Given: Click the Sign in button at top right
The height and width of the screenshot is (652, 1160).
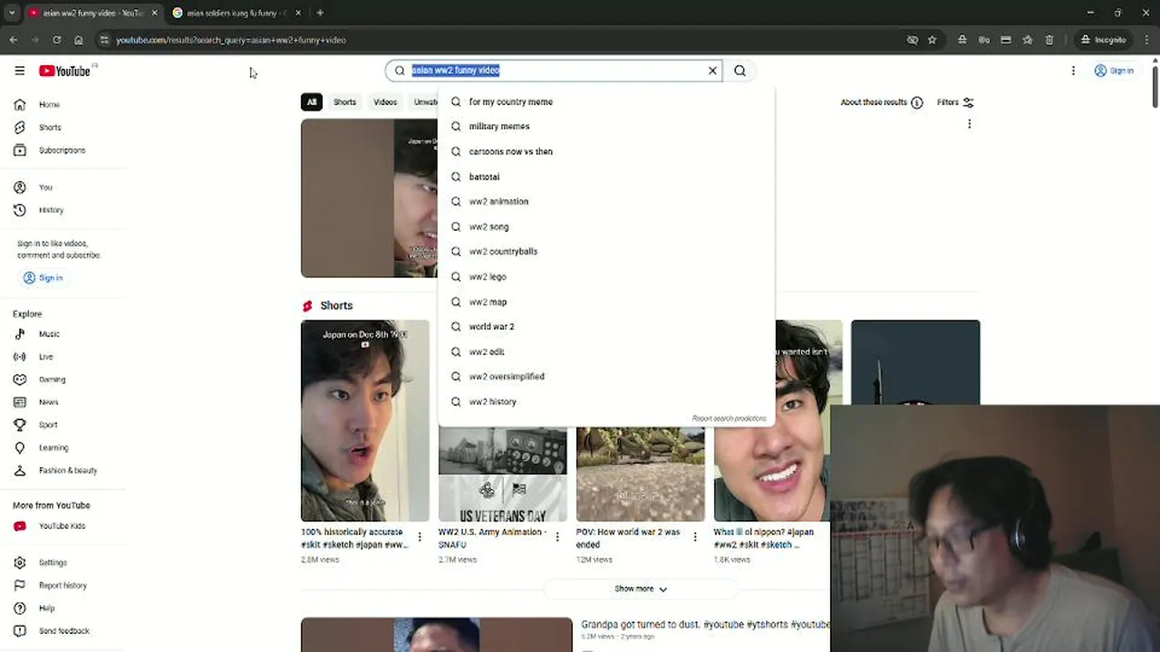Looking at the screenshot, I should click(1114, 71).
